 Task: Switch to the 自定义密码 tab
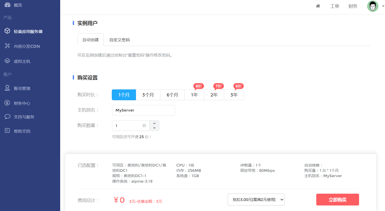pyautogui.click(x=119, y=40)
